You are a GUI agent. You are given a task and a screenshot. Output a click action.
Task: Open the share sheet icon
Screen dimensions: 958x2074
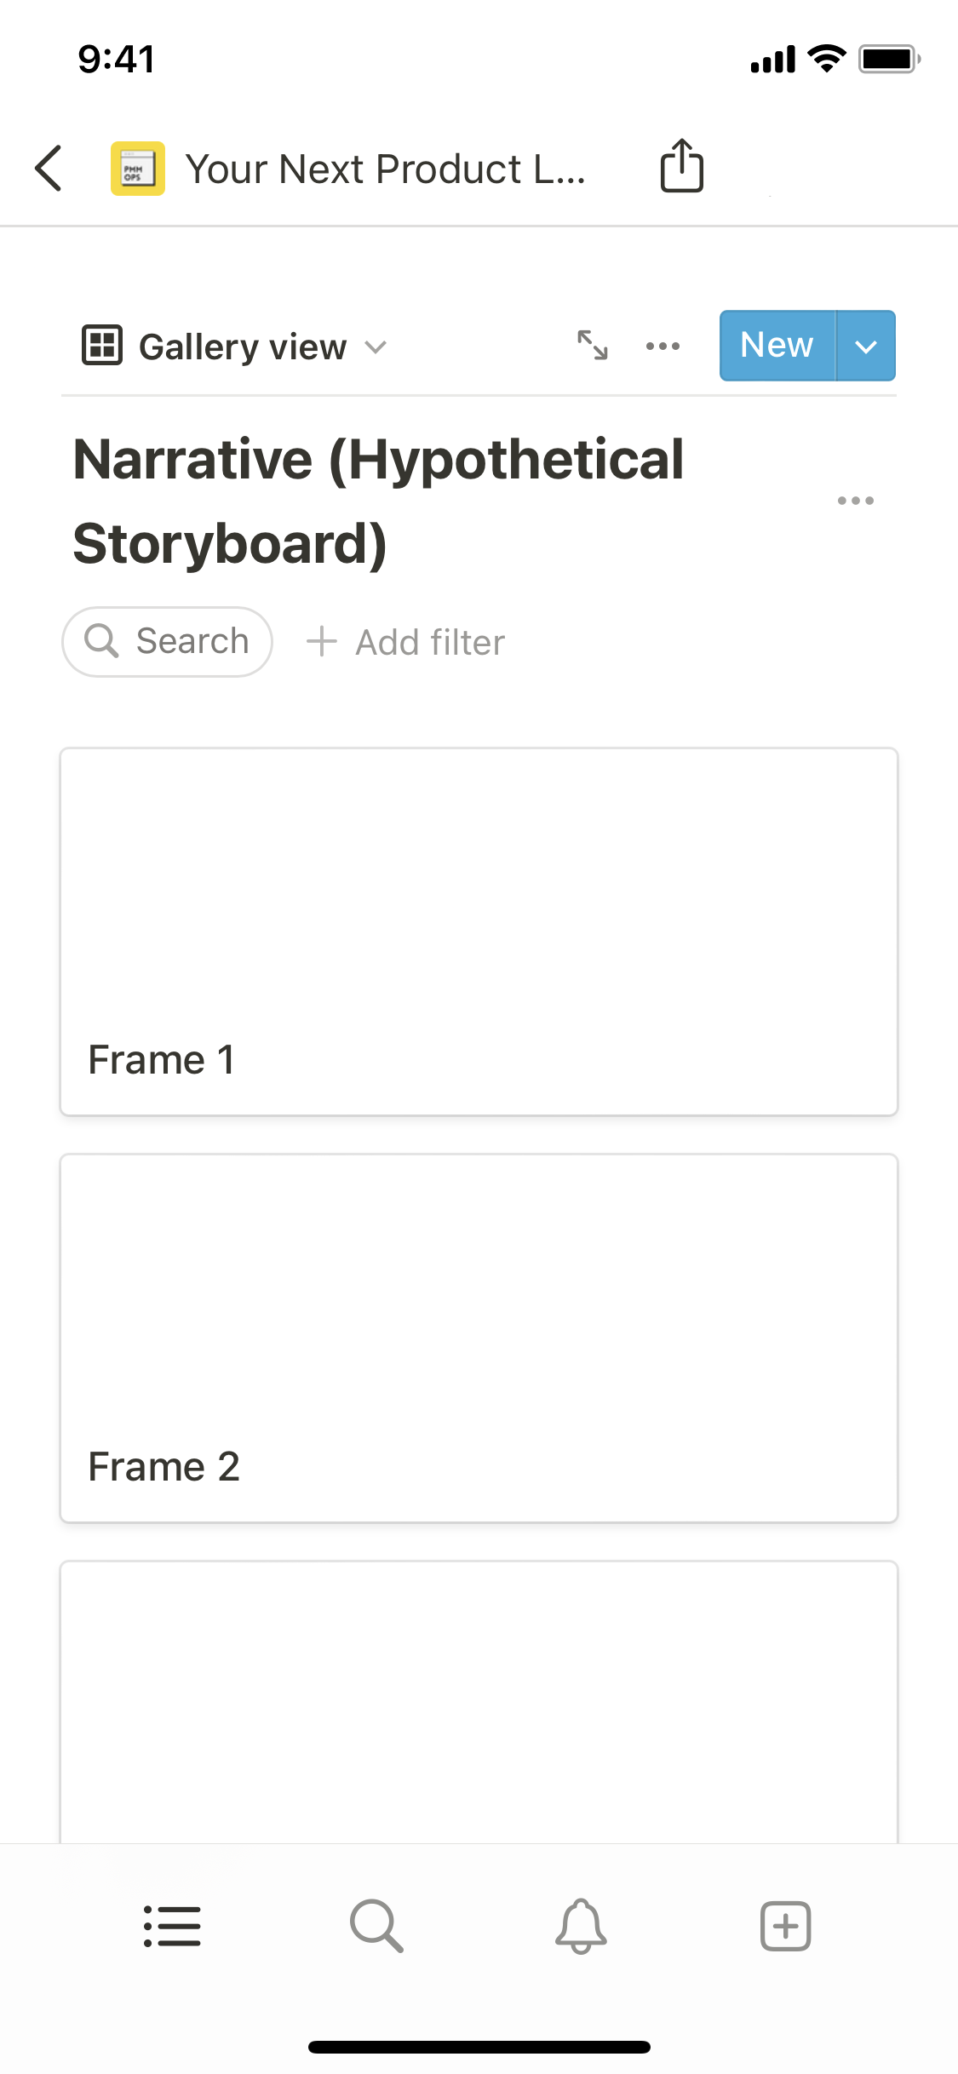point(681,166)
